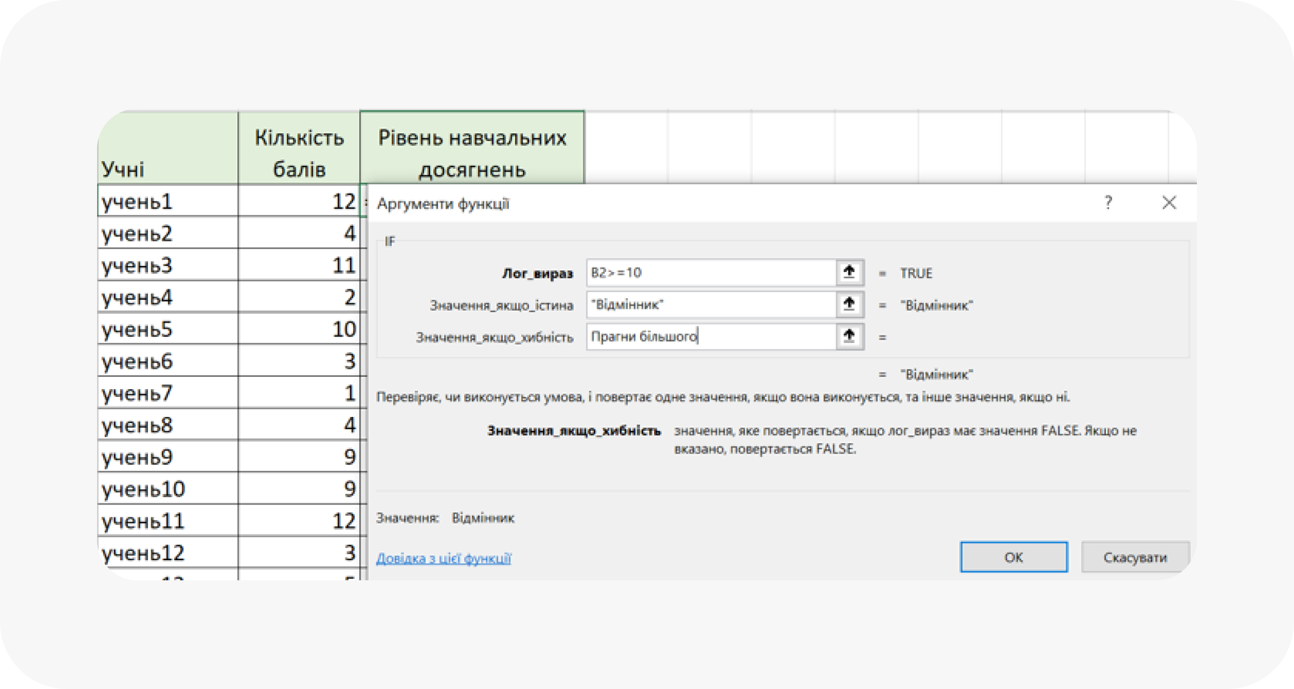
Task: Click the Прагни більшого input field
Action: (x=710, y=336)
